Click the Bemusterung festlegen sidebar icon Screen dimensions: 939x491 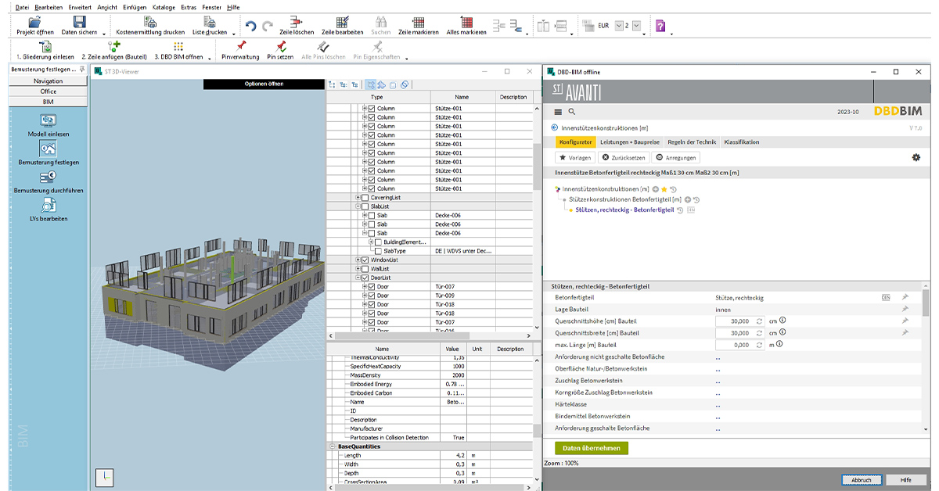(x=49, y=149)
